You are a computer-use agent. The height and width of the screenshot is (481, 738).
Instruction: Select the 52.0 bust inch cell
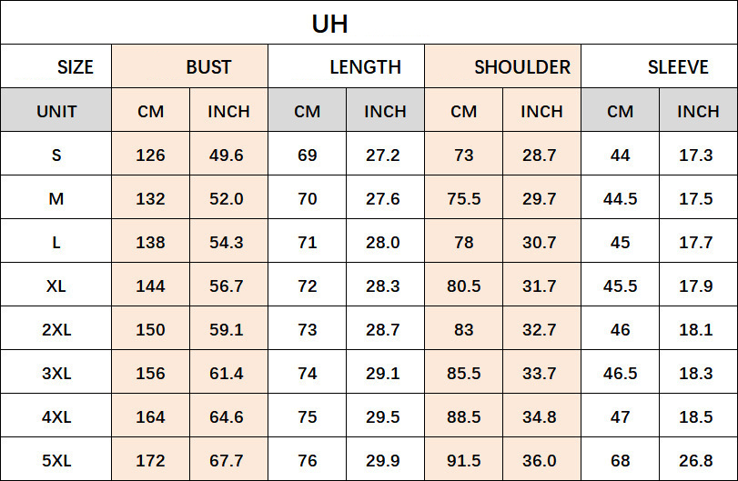coord(227,199)
